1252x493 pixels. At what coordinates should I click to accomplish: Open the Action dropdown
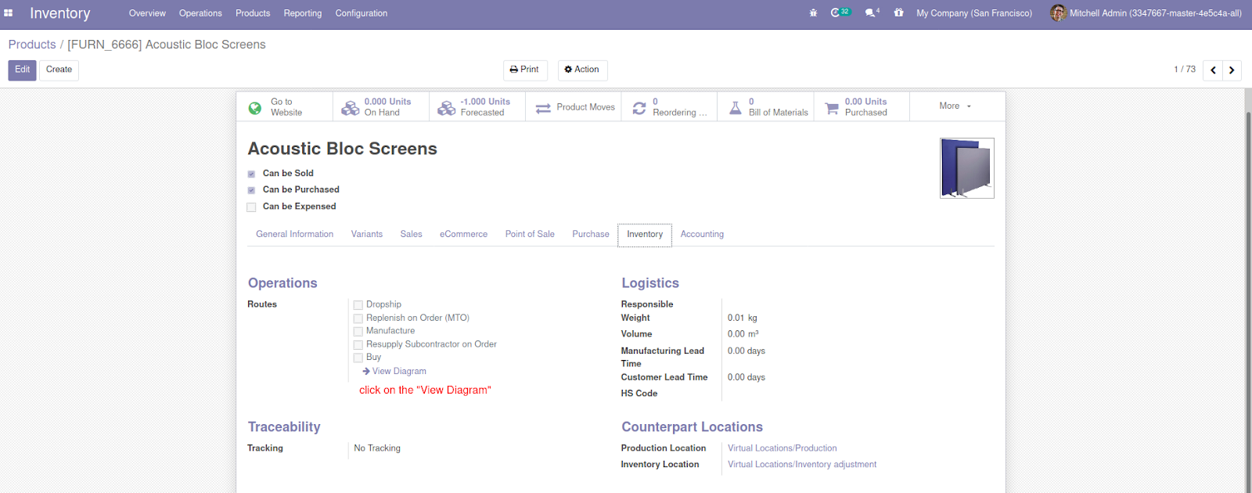click(x=582, y=70)
